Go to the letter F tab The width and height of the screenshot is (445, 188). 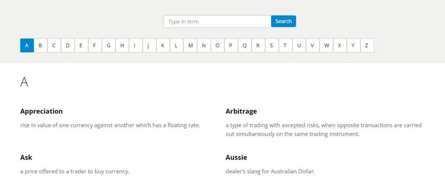coord(94,45)
